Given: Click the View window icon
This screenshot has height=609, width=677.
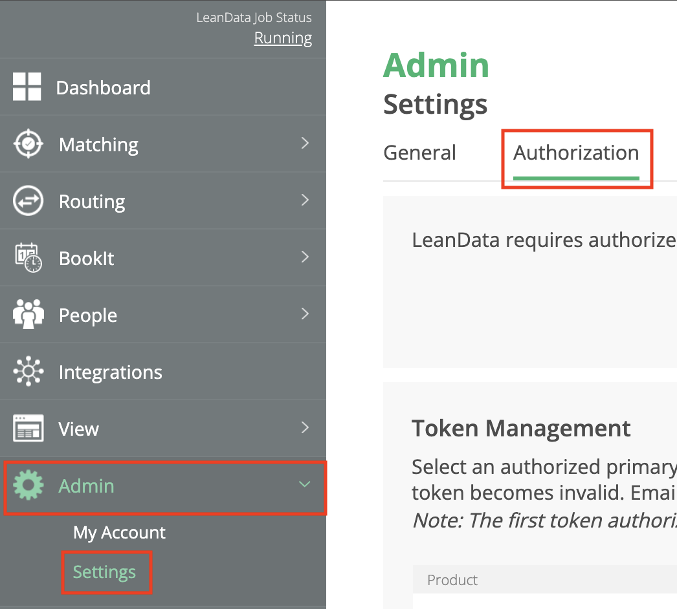Looking at the screenshot, I should click(28, 428).
